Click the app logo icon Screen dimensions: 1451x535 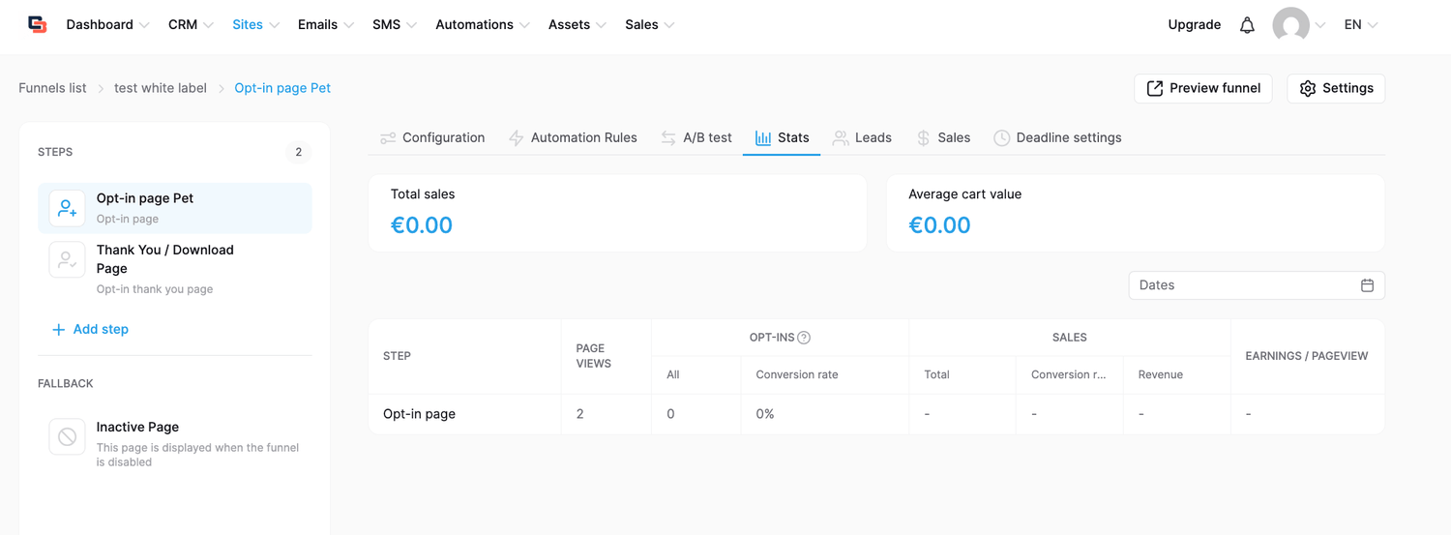(x=38, y=24)
